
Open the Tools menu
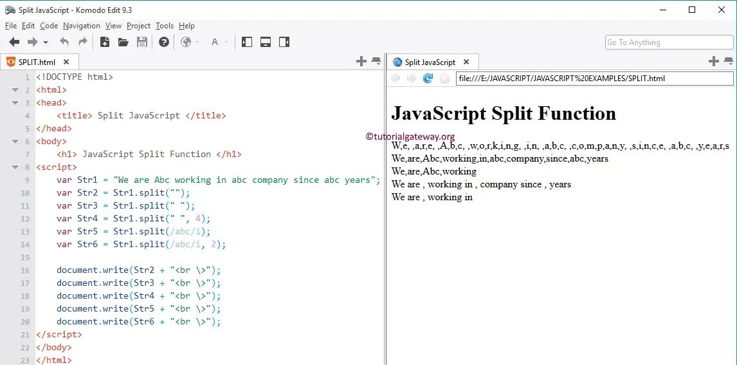165,26
